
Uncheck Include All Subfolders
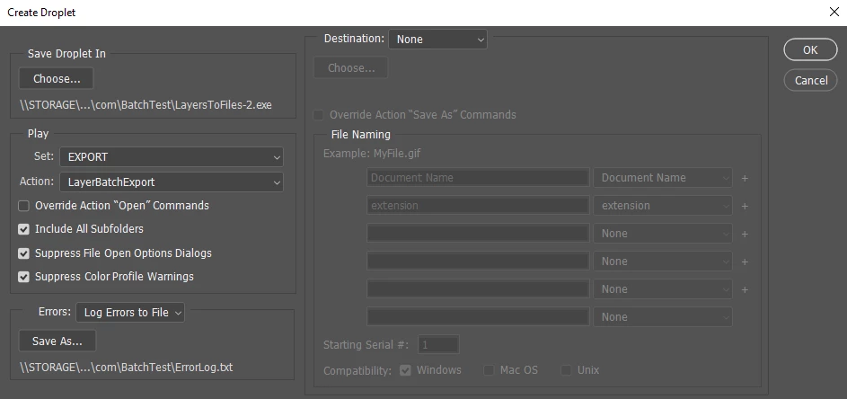click(x=23, y=229)
